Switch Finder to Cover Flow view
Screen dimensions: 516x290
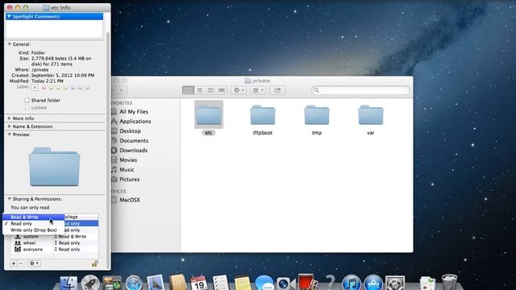(x=222, y=90)
